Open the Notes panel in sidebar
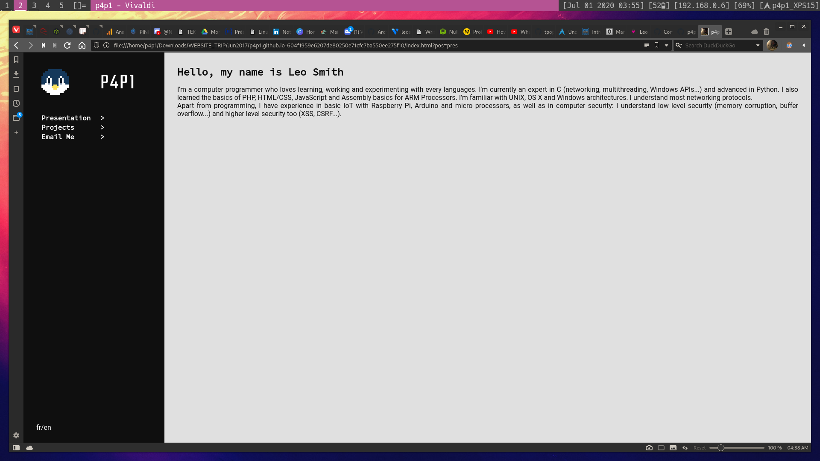The width and height of the screenshot is (820, 461). [x=16, y=89]
